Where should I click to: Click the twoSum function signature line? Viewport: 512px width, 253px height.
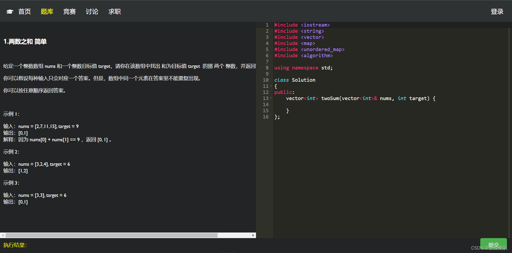click(x=361, y=98)
